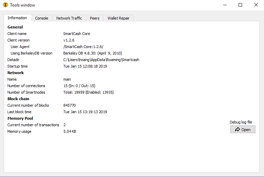Click the Debug log file label
Image resolution: width=264 pixels, height=177 pixels.
241,122
